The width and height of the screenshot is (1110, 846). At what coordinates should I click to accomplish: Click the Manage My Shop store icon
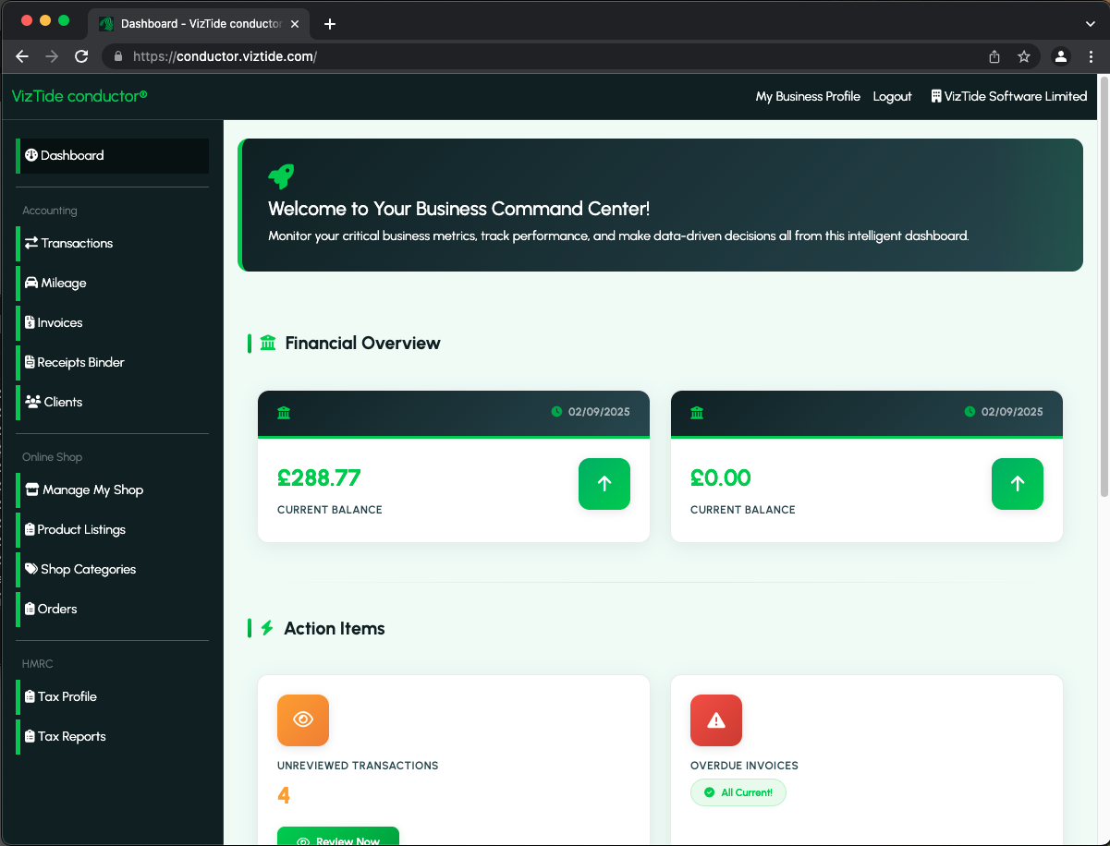click(x=32, y=489)
